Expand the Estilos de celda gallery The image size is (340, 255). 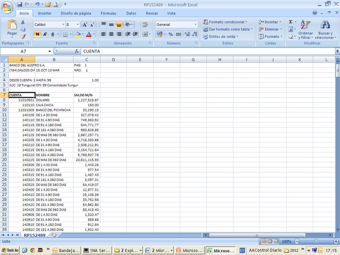pos(221,36)
